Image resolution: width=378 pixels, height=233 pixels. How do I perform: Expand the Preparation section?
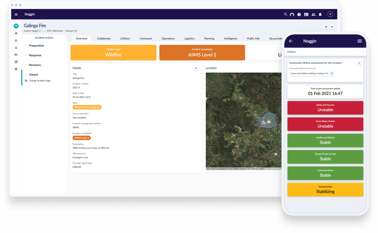click(x=36, y=46)
